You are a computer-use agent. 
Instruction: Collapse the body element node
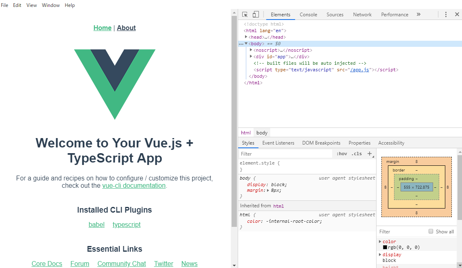tap(246, 43)
